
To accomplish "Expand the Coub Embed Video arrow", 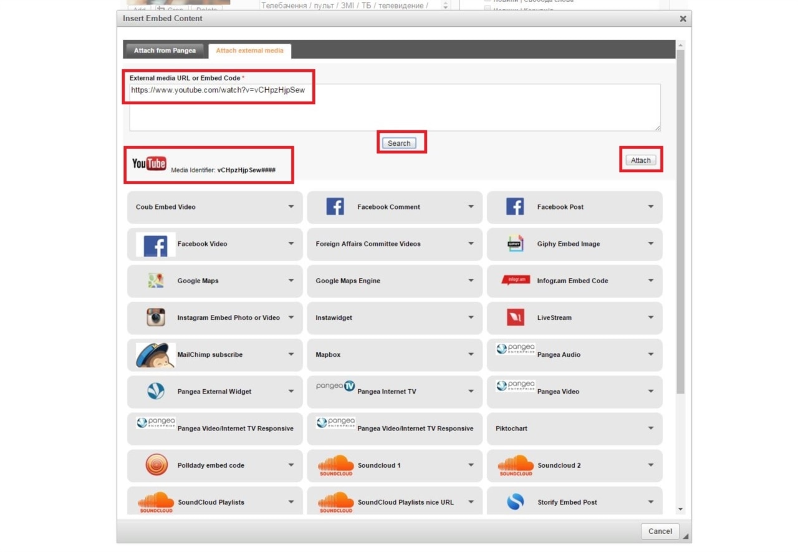I will [x=291, y=207].
